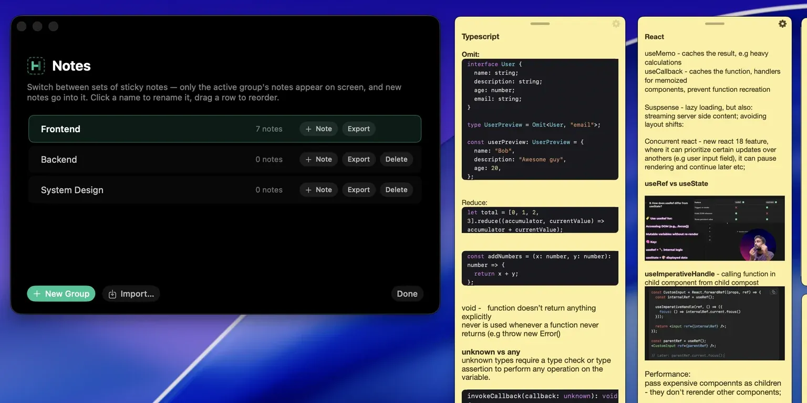Export the System Design group
Viewport: 807px width, 403px height.
[x=359, y=190]
